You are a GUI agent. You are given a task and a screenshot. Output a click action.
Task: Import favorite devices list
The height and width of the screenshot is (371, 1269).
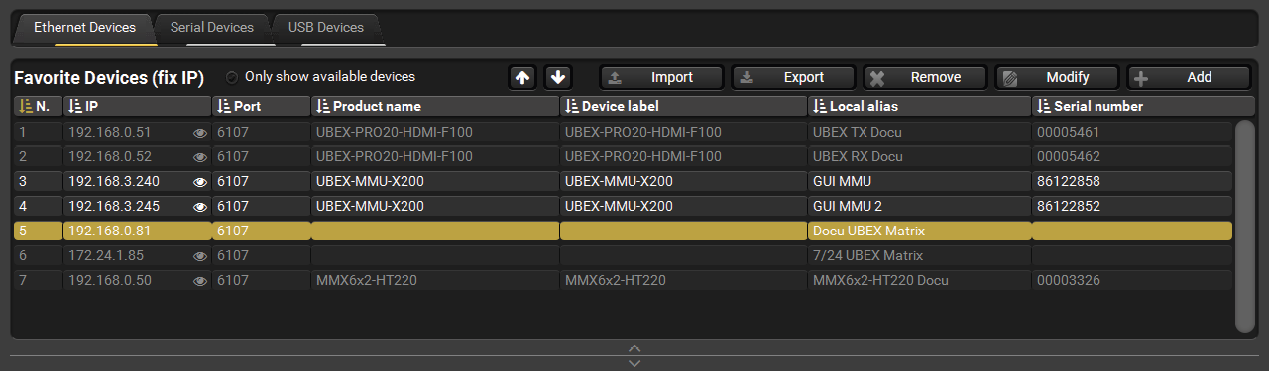661,77
